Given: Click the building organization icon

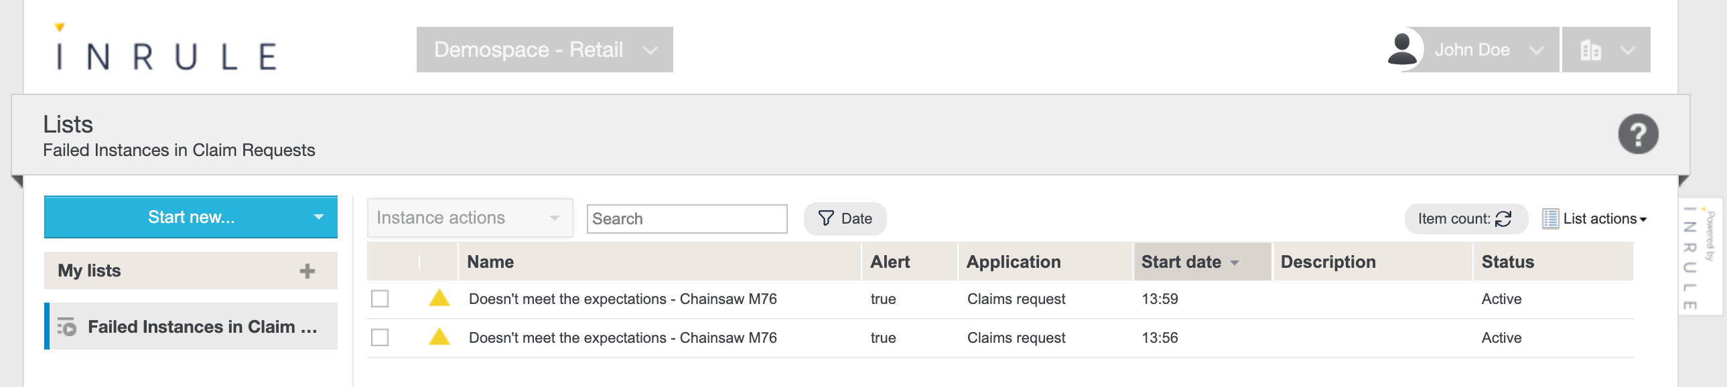Looking at the screenshot, I should [x=1590, y=50].
